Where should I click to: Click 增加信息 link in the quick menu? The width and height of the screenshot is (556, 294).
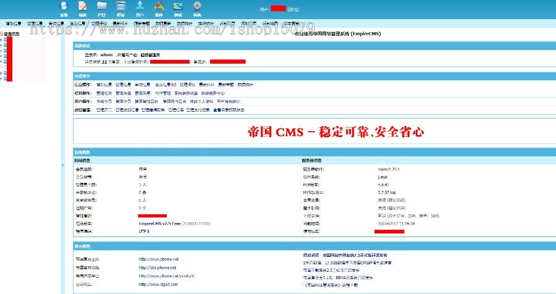coord(104,85)
